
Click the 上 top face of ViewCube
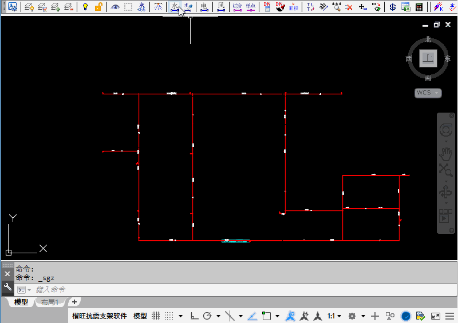428,58
